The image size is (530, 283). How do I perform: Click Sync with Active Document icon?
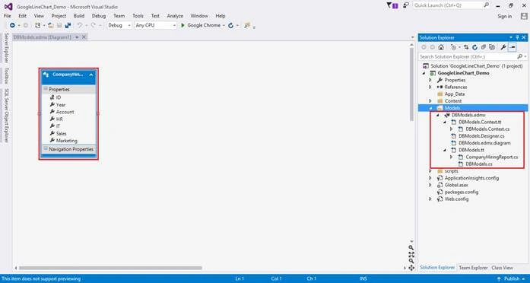click(466, 47)
